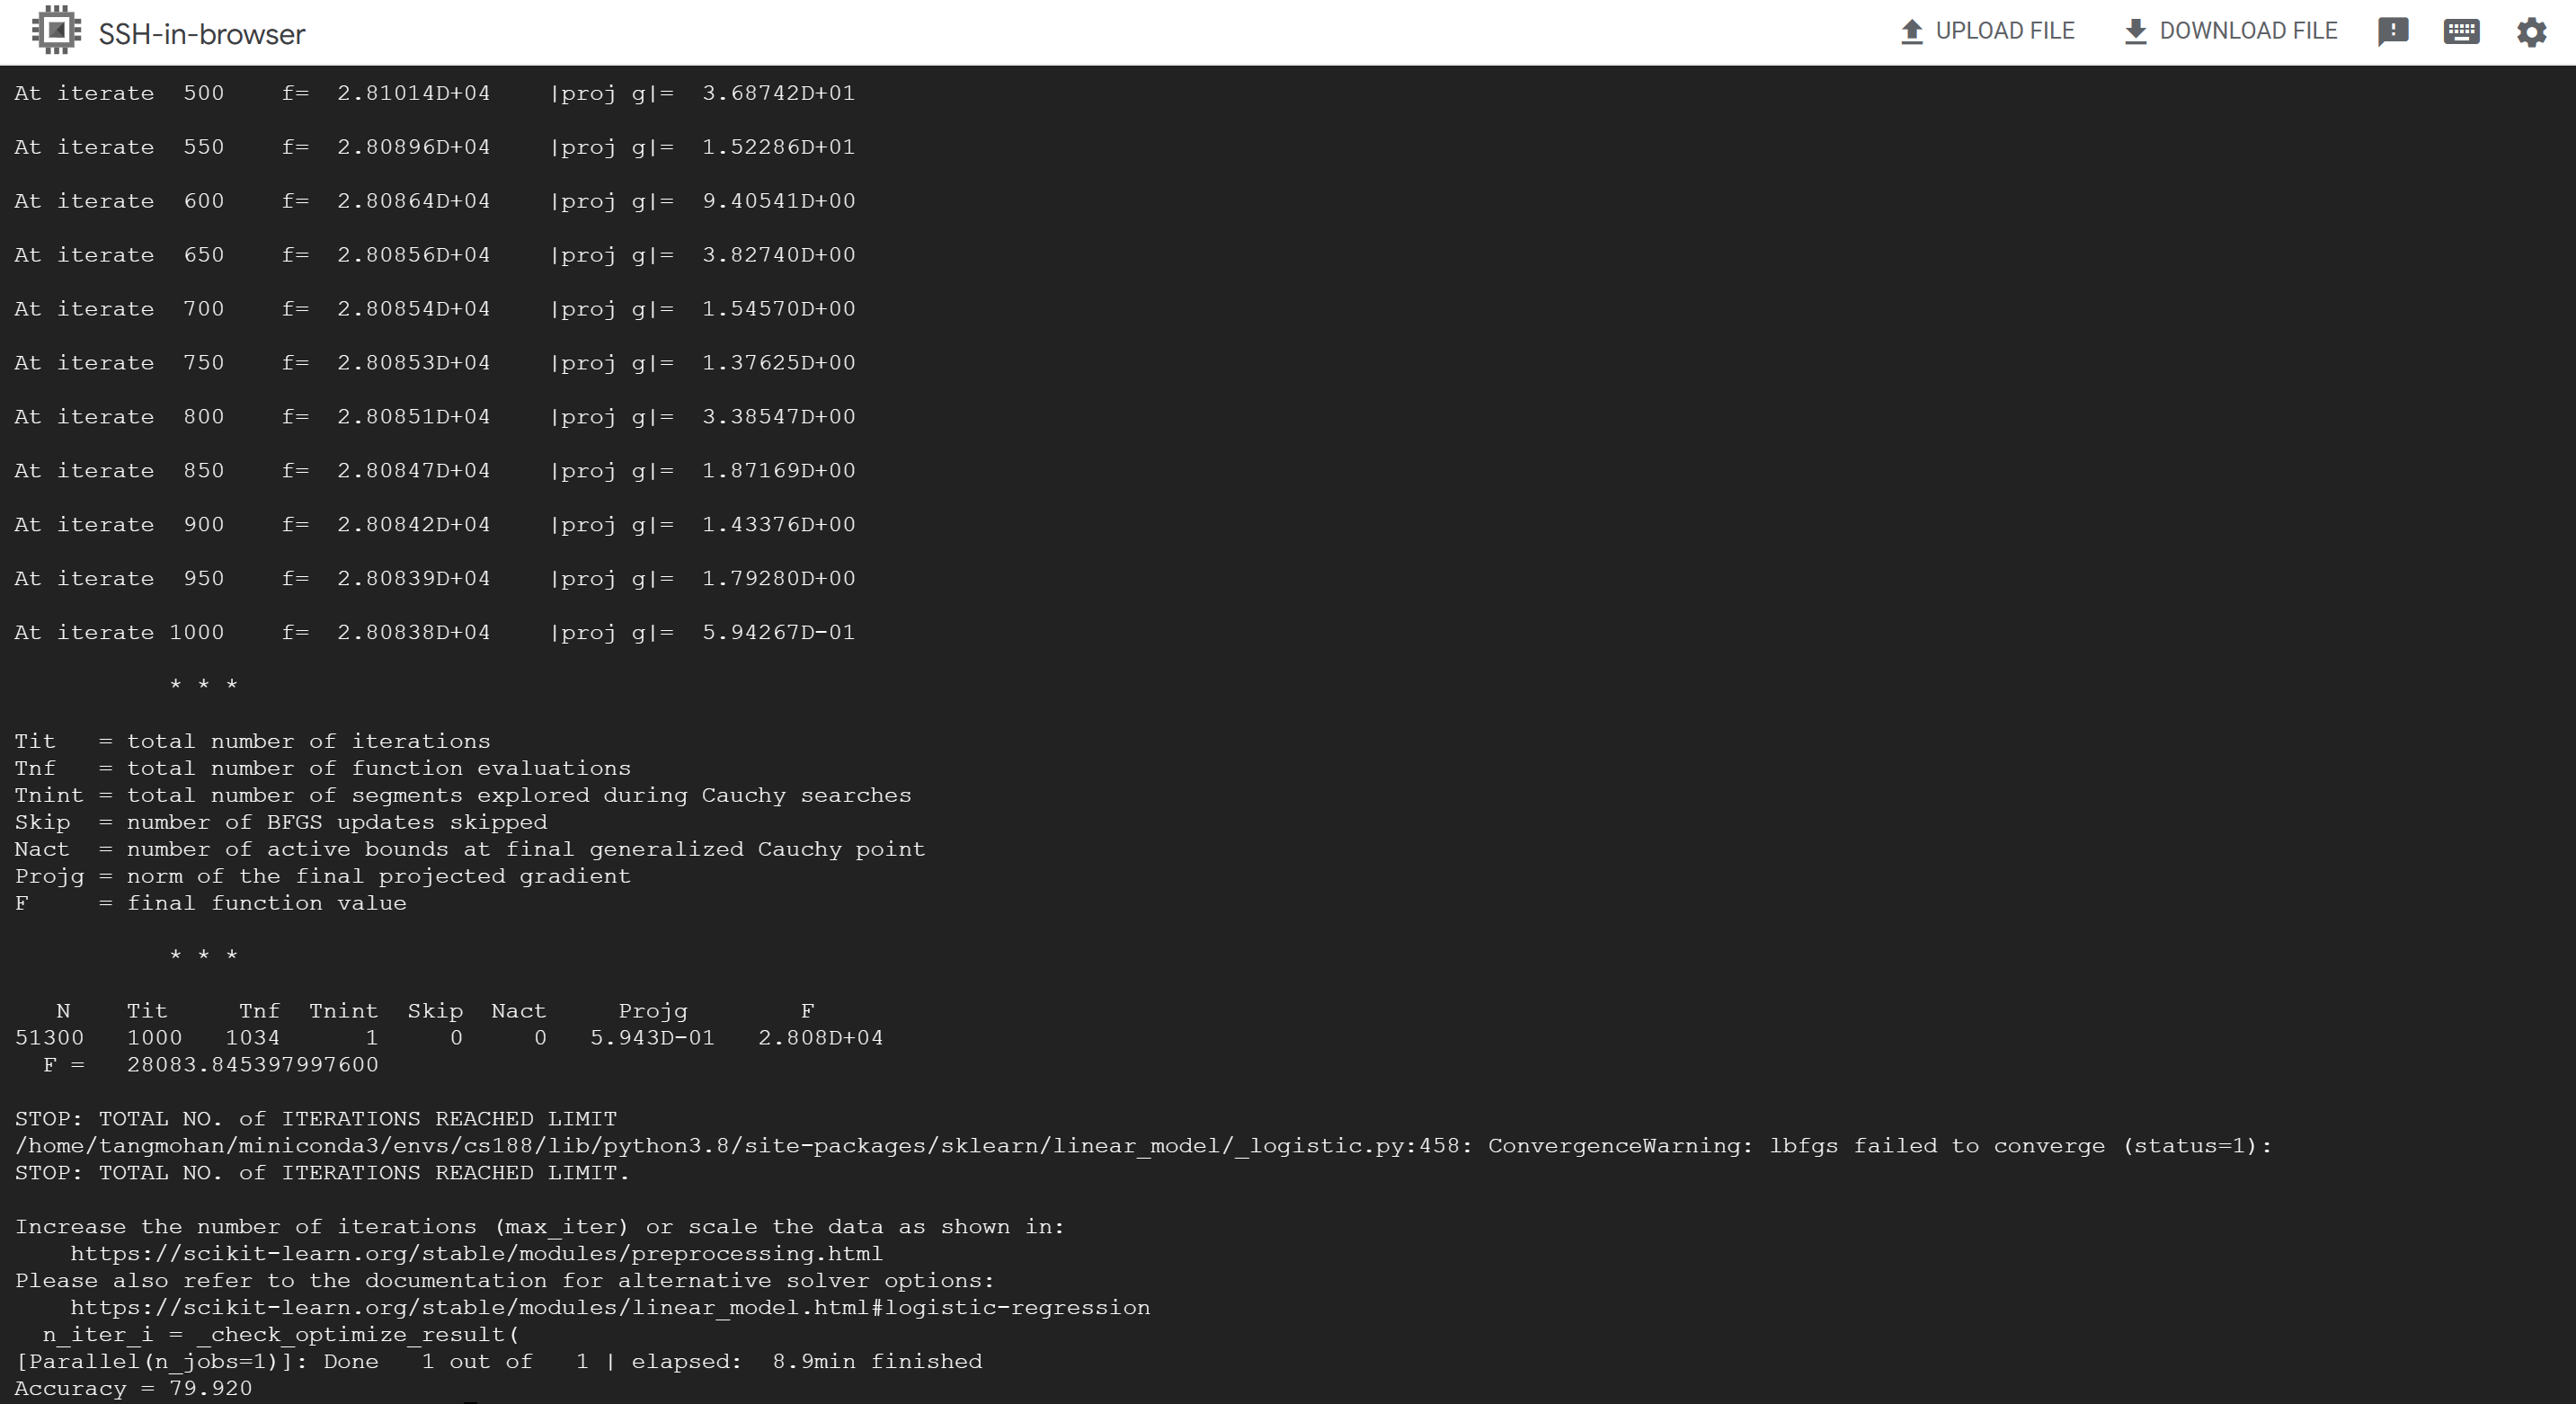Screen dimensions: 2576x1404
Task: Click 'Projg = norm of the final projected gradient'
Action: click(323, 876)
